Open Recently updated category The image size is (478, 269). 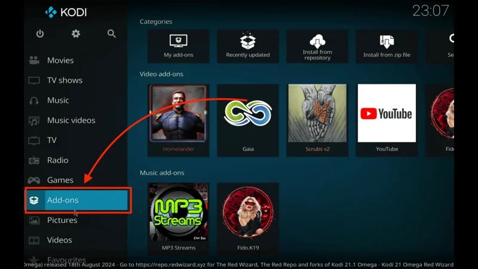point(248,47)
